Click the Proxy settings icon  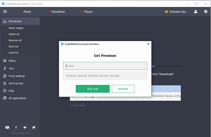pos(5,76)
